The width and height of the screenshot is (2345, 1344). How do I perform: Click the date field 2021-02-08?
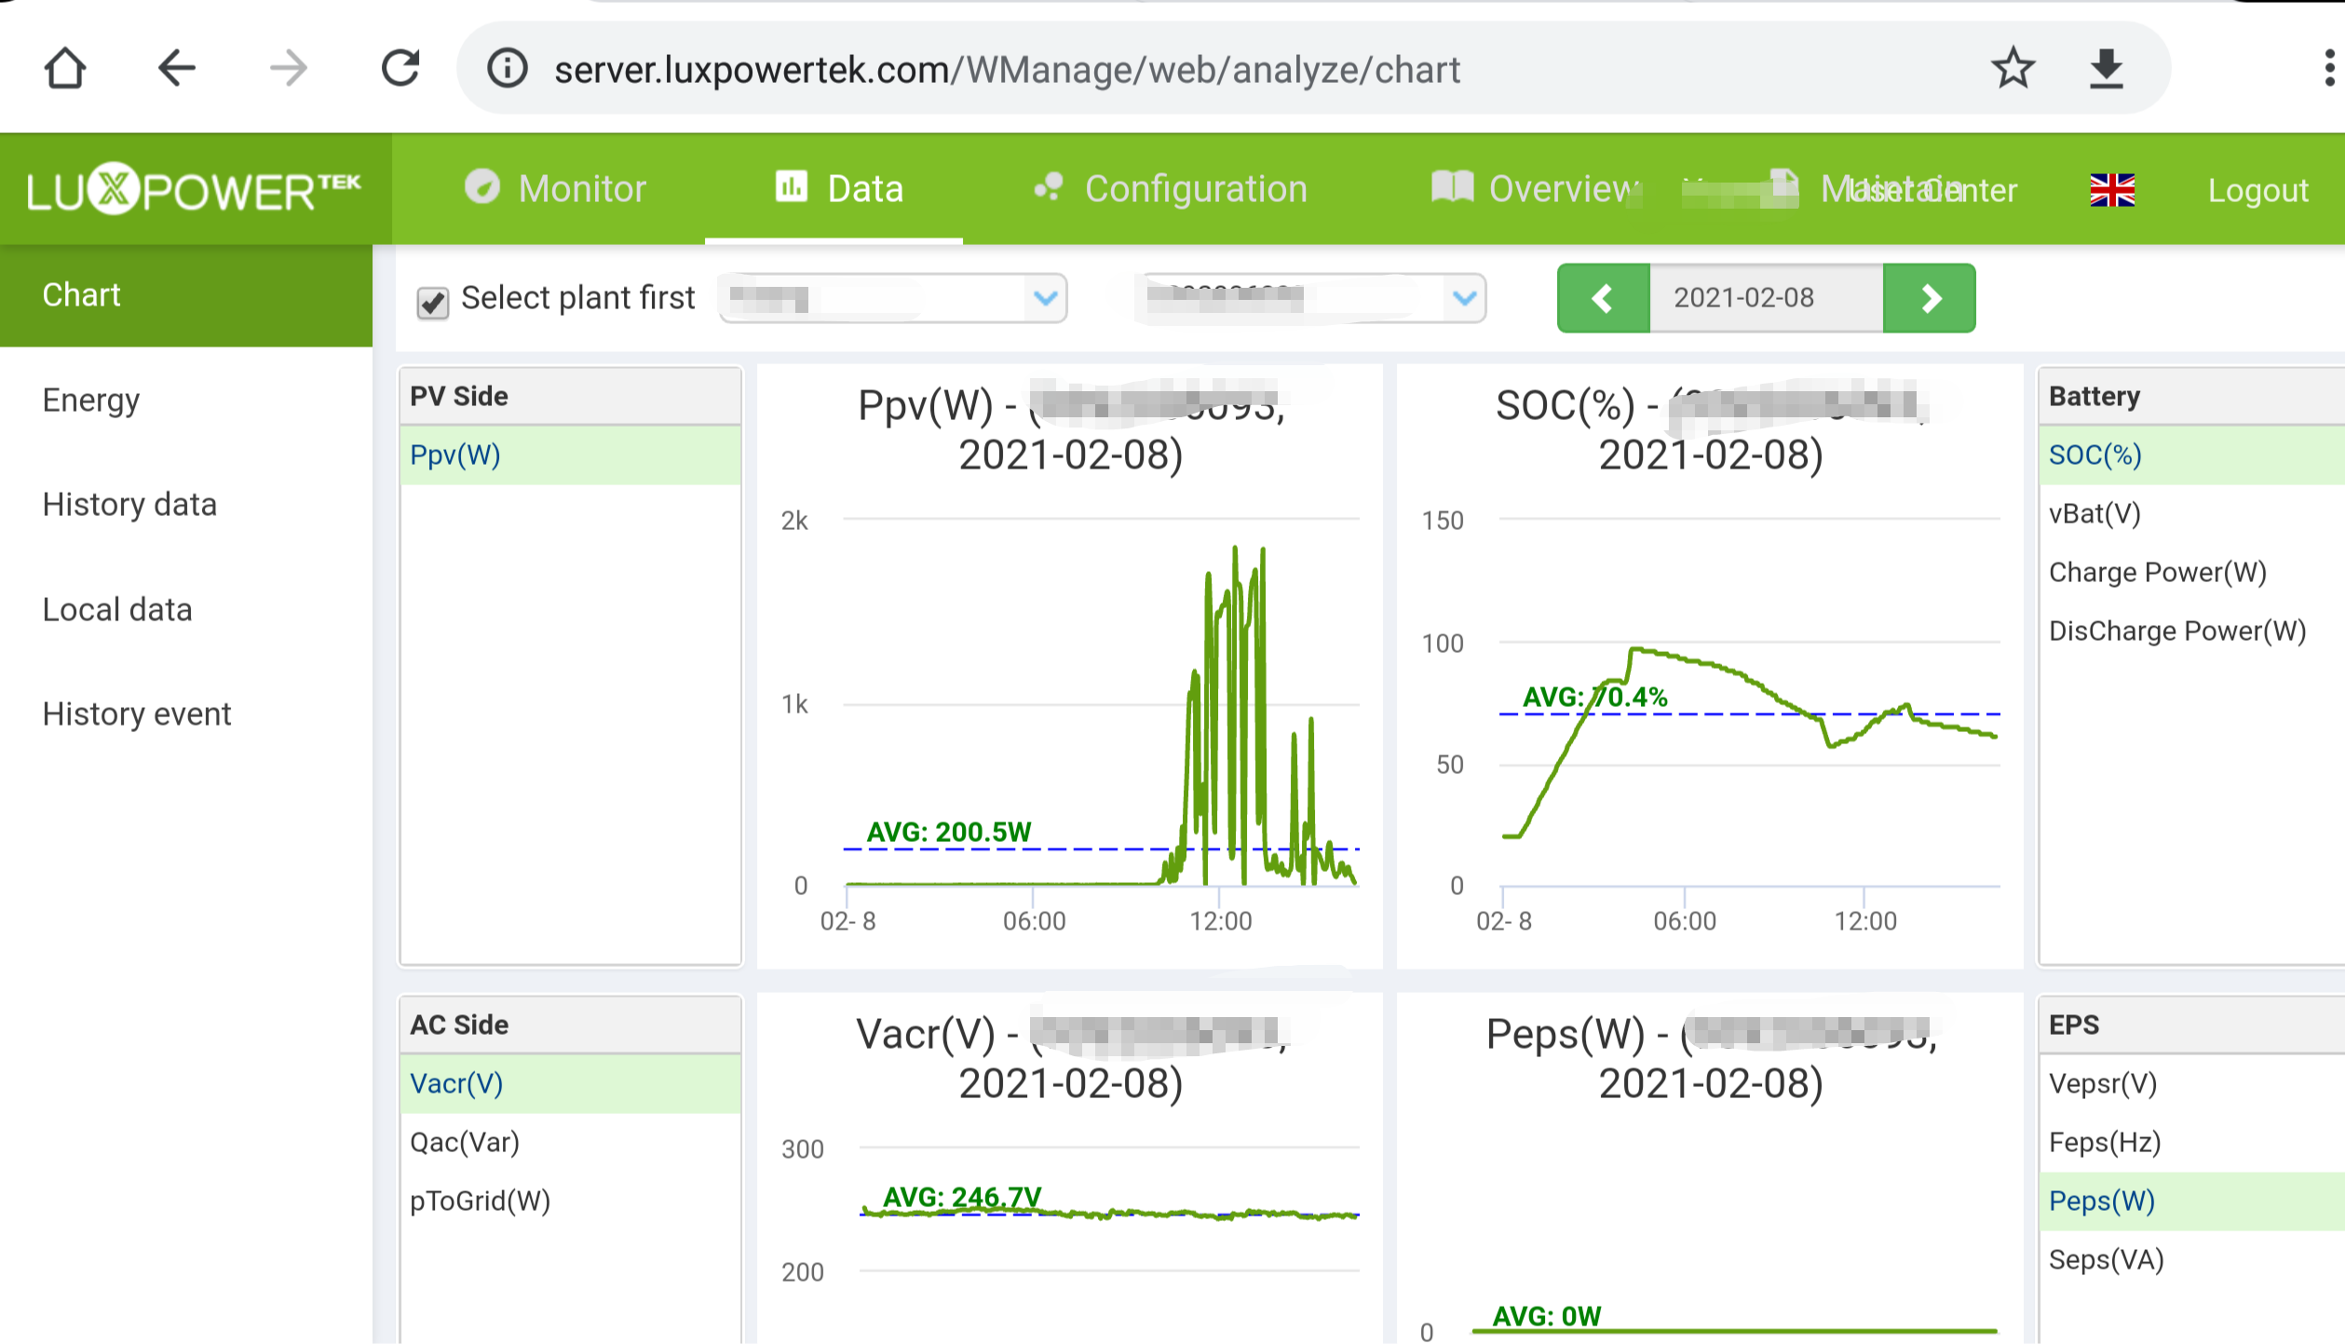click(x=1766, y=298)
